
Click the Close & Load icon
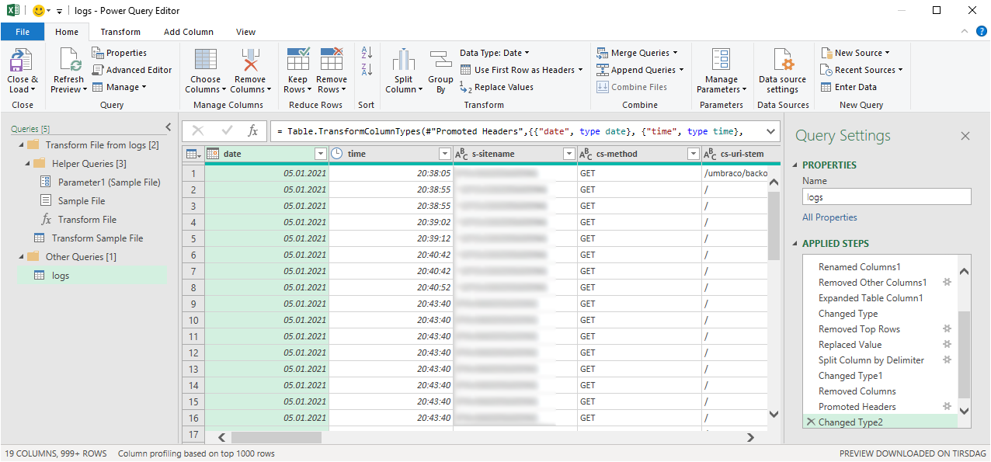tap(22, 61)
